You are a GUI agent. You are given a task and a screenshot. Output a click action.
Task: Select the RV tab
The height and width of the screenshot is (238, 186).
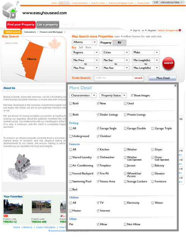120,43
